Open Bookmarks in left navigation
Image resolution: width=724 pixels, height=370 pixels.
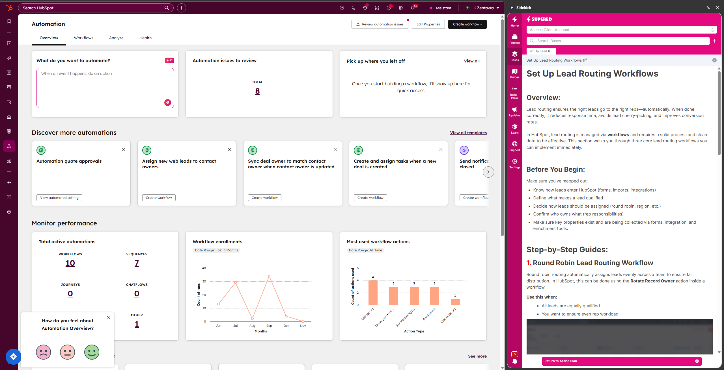9,21
